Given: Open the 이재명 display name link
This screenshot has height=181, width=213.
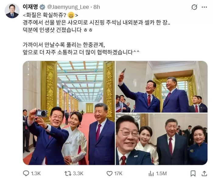Looking at the screenshot, I should click(x=30, y=7).
